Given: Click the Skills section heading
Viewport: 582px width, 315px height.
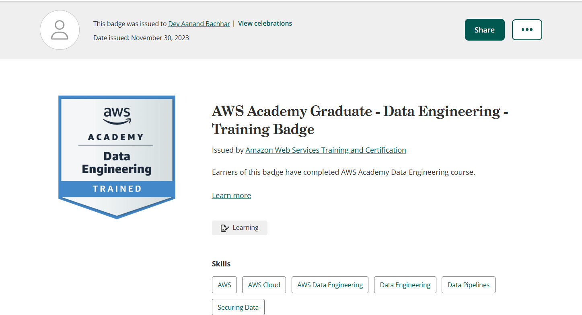Looking at the screenshot, I should 221,264.
